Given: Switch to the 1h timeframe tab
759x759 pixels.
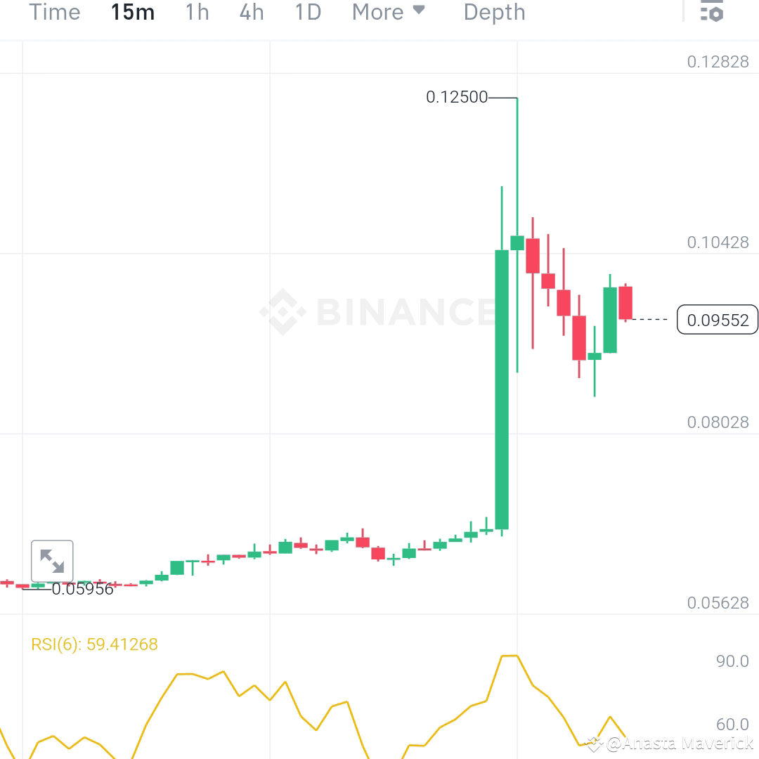Looking at the screenshot, I should pos(197,11).
